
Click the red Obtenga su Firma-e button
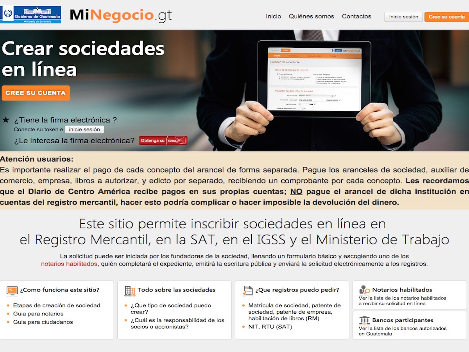[163, 140]
